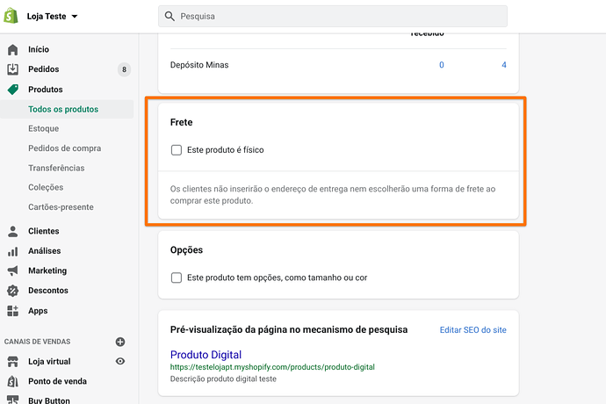Go to Estoque in sidebar
This screenshot has height=404, width=606.
point(44,129)
